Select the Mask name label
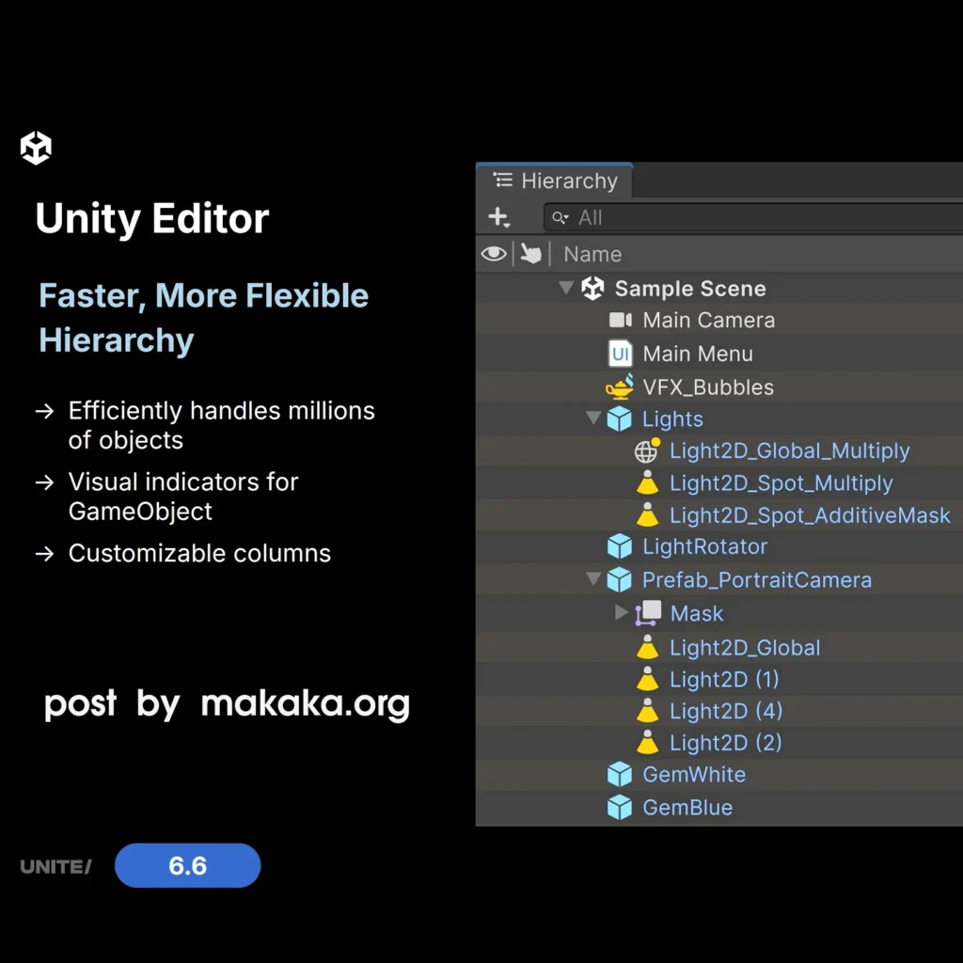The image size is (963, 963). pos(697,613)
